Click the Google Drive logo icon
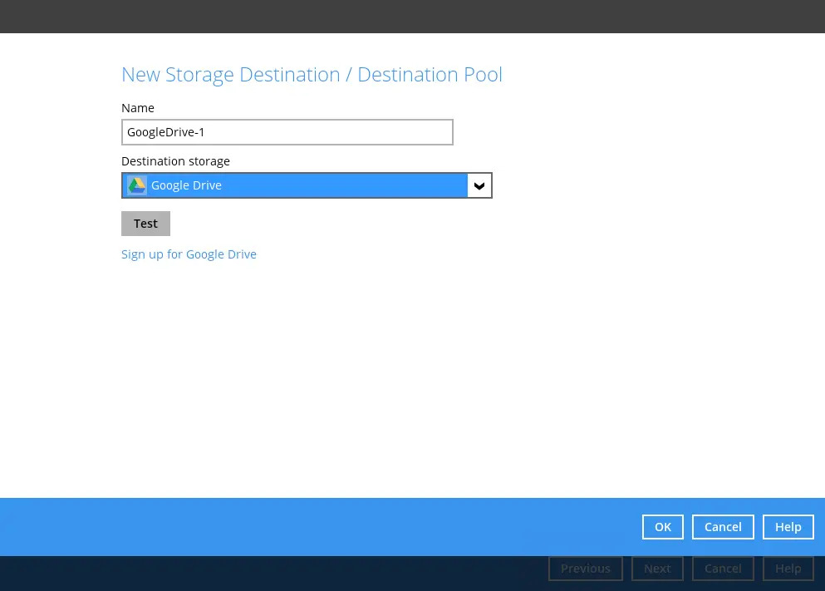Image resolution: width=825 pixels, height=591 pixels. tap(136, 185)
